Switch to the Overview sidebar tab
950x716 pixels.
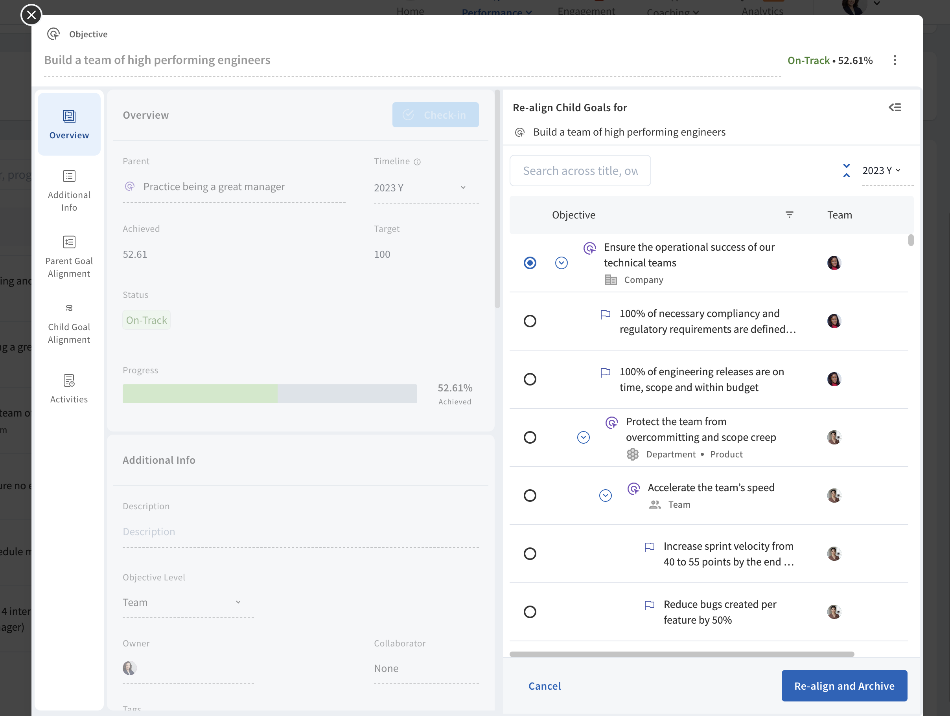(x=69, y=124)
